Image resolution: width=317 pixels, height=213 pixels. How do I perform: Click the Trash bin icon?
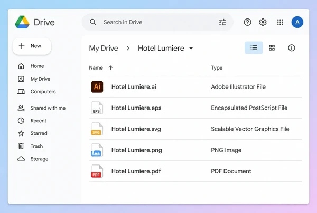(x=21, y=146)
